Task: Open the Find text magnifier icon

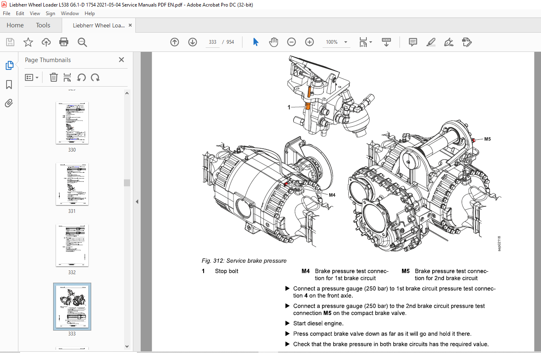Action: point(82,42)
